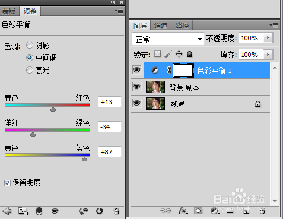Select the 色彩平衡 1 layer mask thumbnail
Screen dimensions: 283x219
point(183,71)
